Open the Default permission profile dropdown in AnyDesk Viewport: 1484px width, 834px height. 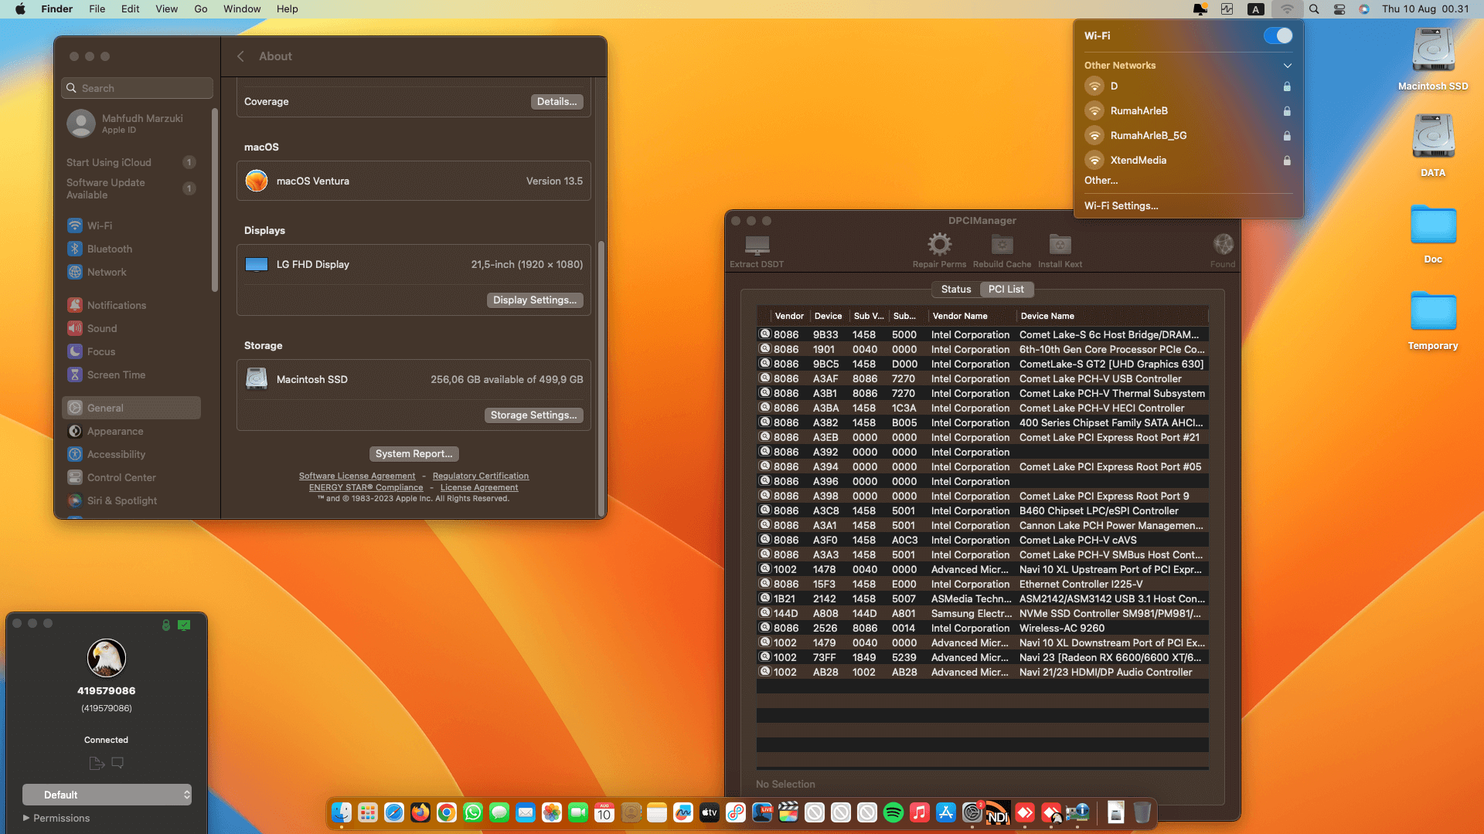pos(107,795)
